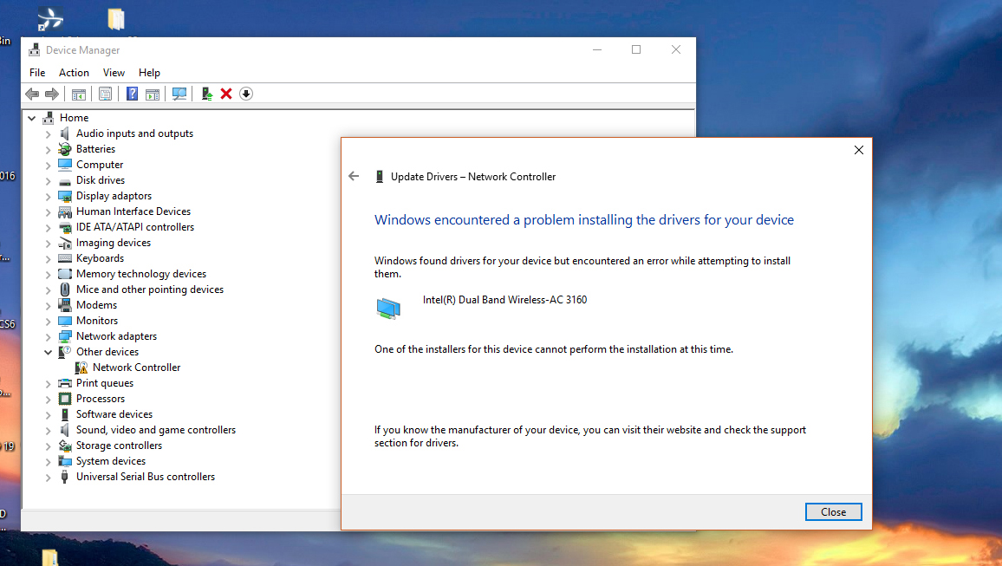This screenshot has width=1002, height=566.
Task: Open Properties from the toolbar icon
Action: [105, 94]
